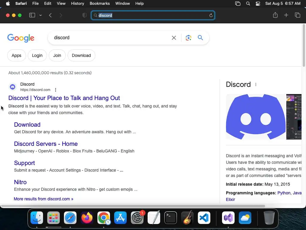The height and width of the screenshot is (230, 306).
Task: Open the Support sitelink
Action: tap(25, 163)
